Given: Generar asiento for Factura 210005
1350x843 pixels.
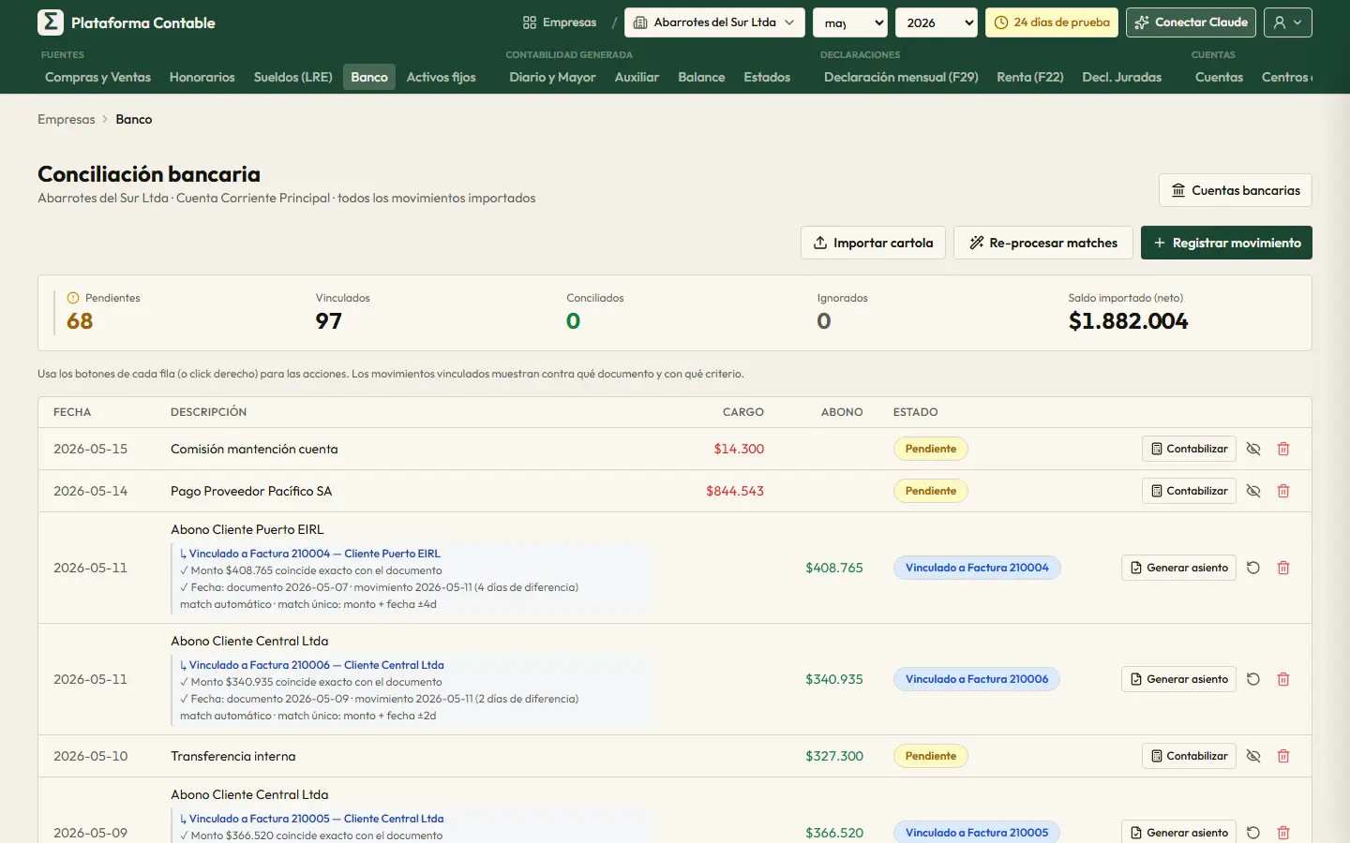Looking at the screenshot, I should [1178, 833].
